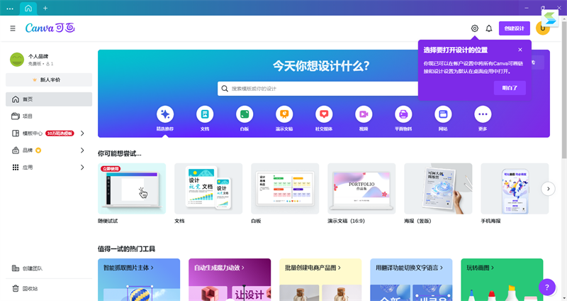This screenshot has height=301, width=567.
Task: Open the 玩转画图 tool card
Action: coord(502,280)
